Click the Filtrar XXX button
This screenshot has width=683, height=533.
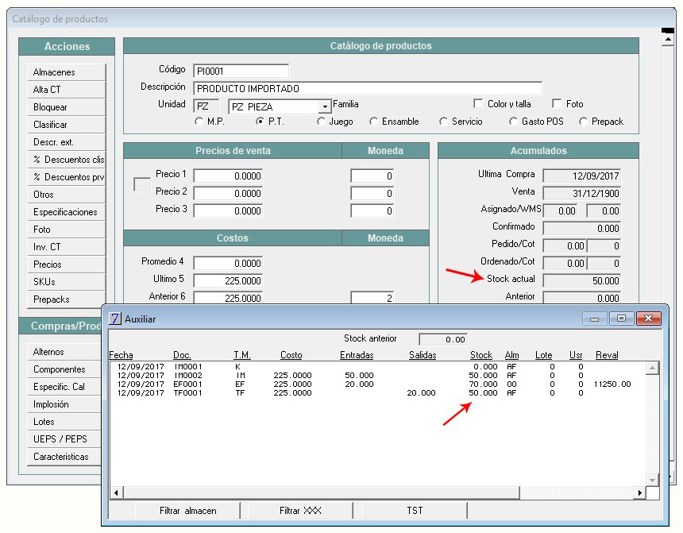300,511
